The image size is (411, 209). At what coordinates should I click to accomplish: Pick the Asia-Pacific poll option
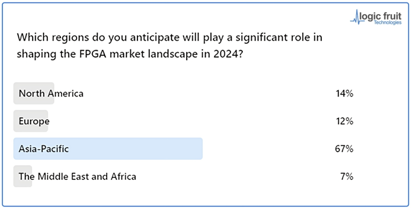click(x=44, y=149)
